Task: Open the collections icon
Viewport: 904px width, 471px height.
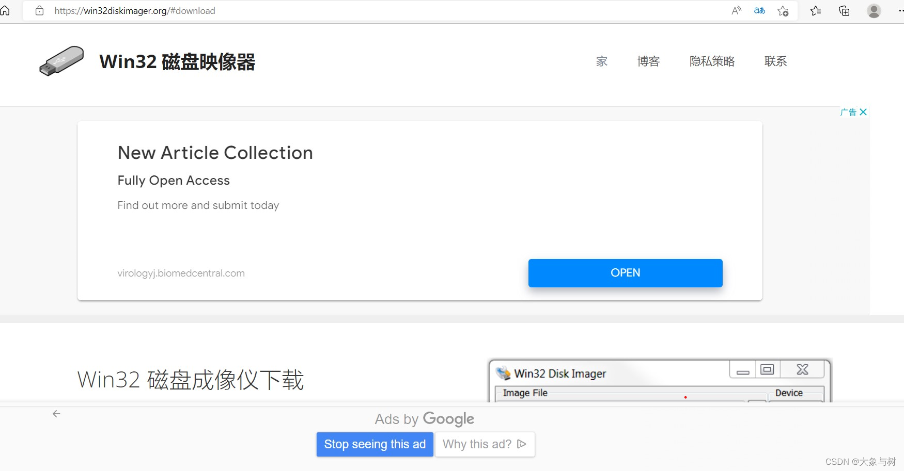Action: pyautogui.click(x=844, y=10)
